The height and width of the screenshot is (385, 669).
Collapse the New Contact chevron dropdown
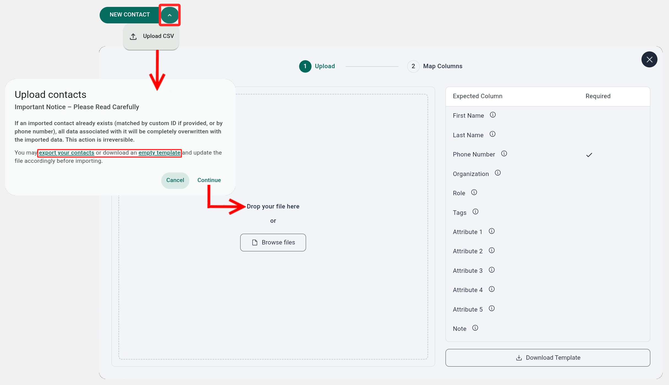point(170,15)
